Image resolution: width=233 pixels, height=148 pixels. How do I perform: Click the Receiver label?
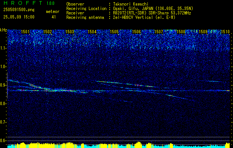[x=75, y=13]
